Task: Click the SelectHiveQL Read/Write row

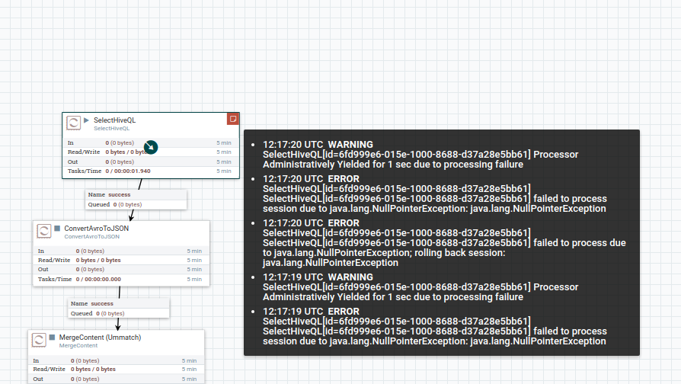Action: pos(151,152)
